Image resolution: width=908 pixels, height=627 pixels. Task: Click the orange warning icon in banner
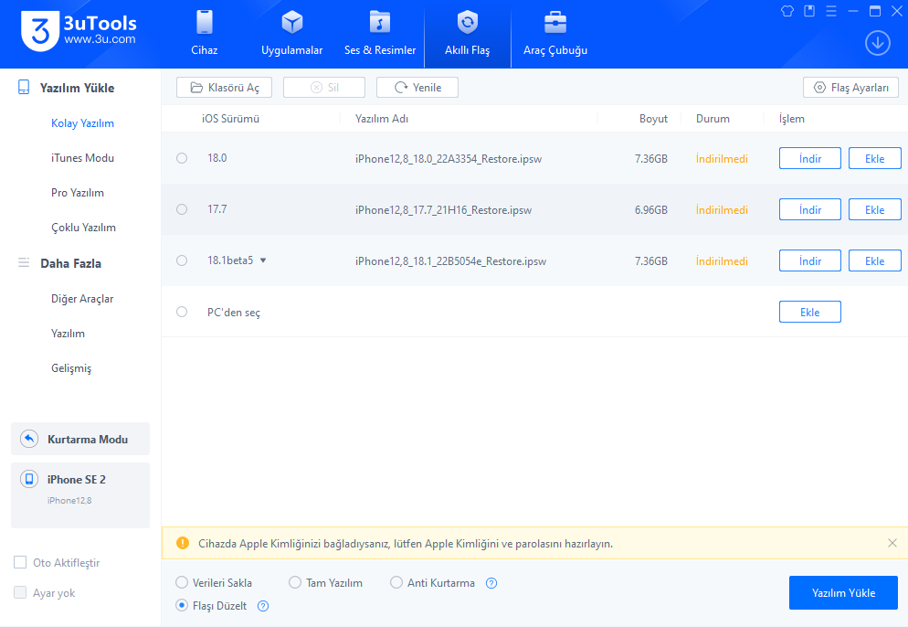tap(183, 543)
